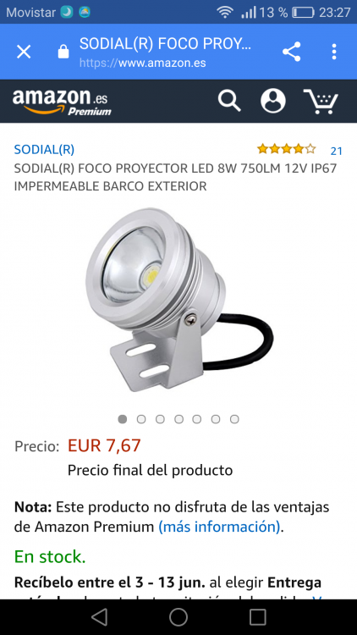Image resolution: width=357 pixels, height=635 pixels.
Task: Select the fourth image carousel dot
Action: [178, 419]
